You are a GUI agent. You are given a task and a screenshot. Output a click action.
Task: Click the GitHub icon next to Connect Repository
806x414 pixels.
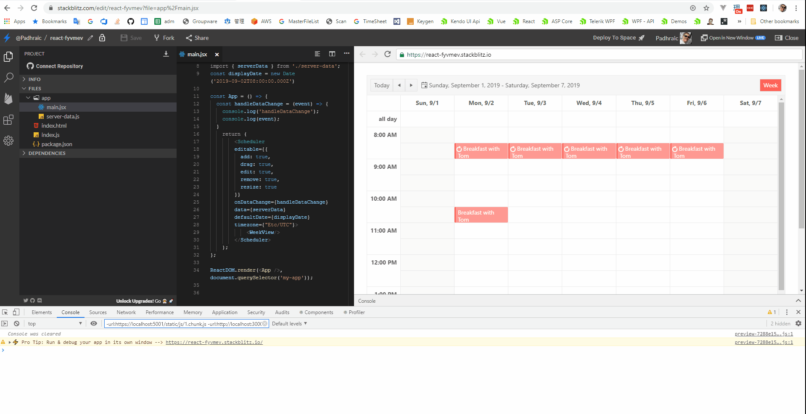(30, 66)
